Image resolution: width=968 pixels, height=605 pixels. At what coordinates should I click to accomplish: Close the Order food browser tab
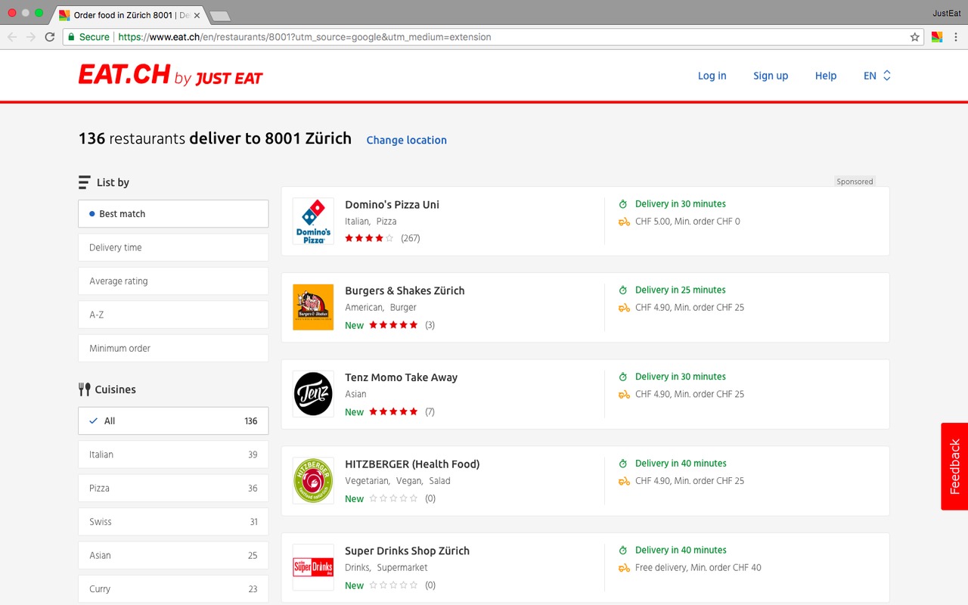(197, 15)
